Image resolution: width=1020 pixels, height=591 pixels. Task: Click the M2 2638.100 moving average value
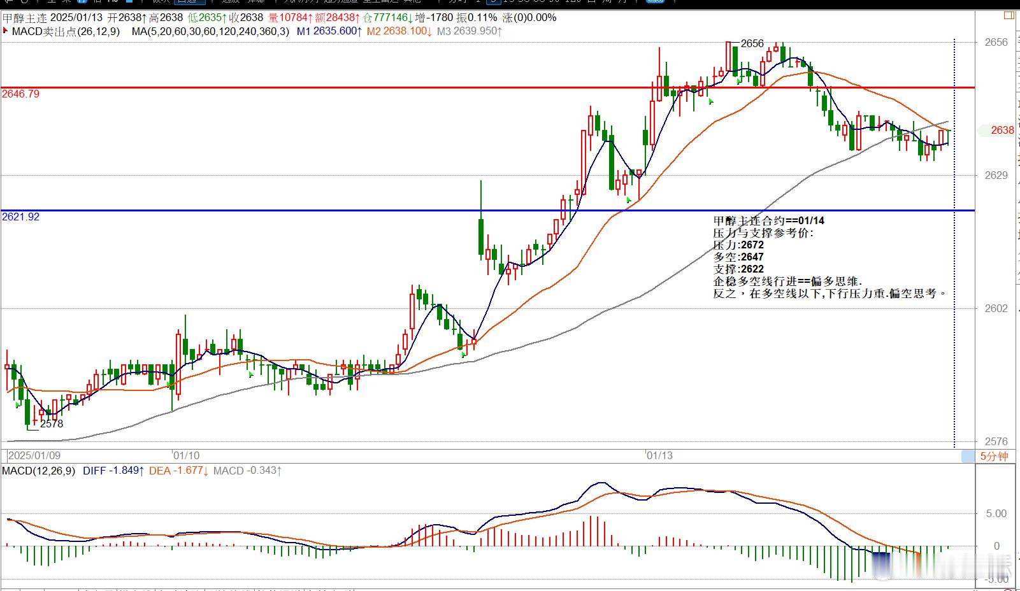pos(399,31)
